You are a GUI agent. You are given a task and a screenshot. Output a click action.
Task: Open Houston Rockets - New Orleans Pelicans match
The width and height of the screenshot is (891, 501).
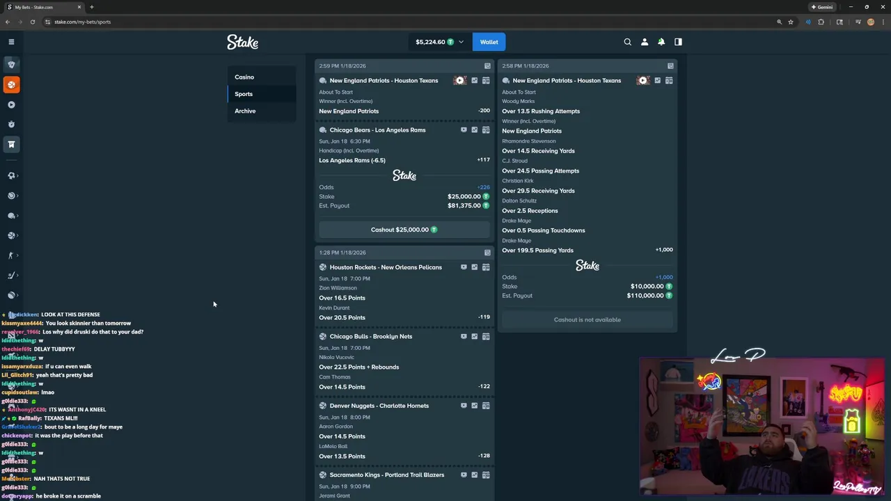click(x=386, y=267)
